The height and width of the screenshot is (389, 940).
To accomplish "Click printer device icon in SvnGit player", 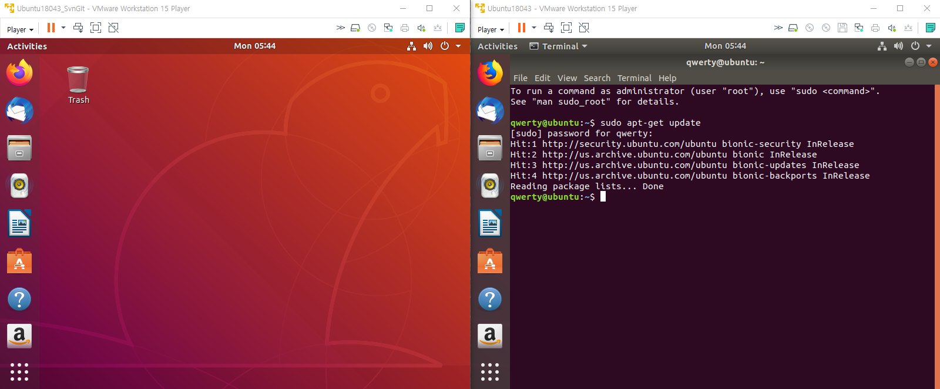I will click(405, 28).
